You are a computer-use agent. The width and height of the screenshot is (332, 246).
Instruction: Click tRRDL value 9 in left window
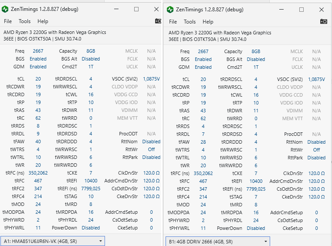(38, 134)
